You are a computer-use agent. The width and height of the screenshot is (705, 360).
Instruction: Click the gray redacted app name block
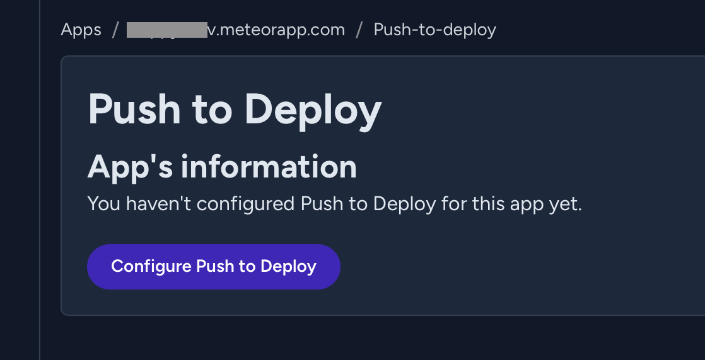point(166,30)
